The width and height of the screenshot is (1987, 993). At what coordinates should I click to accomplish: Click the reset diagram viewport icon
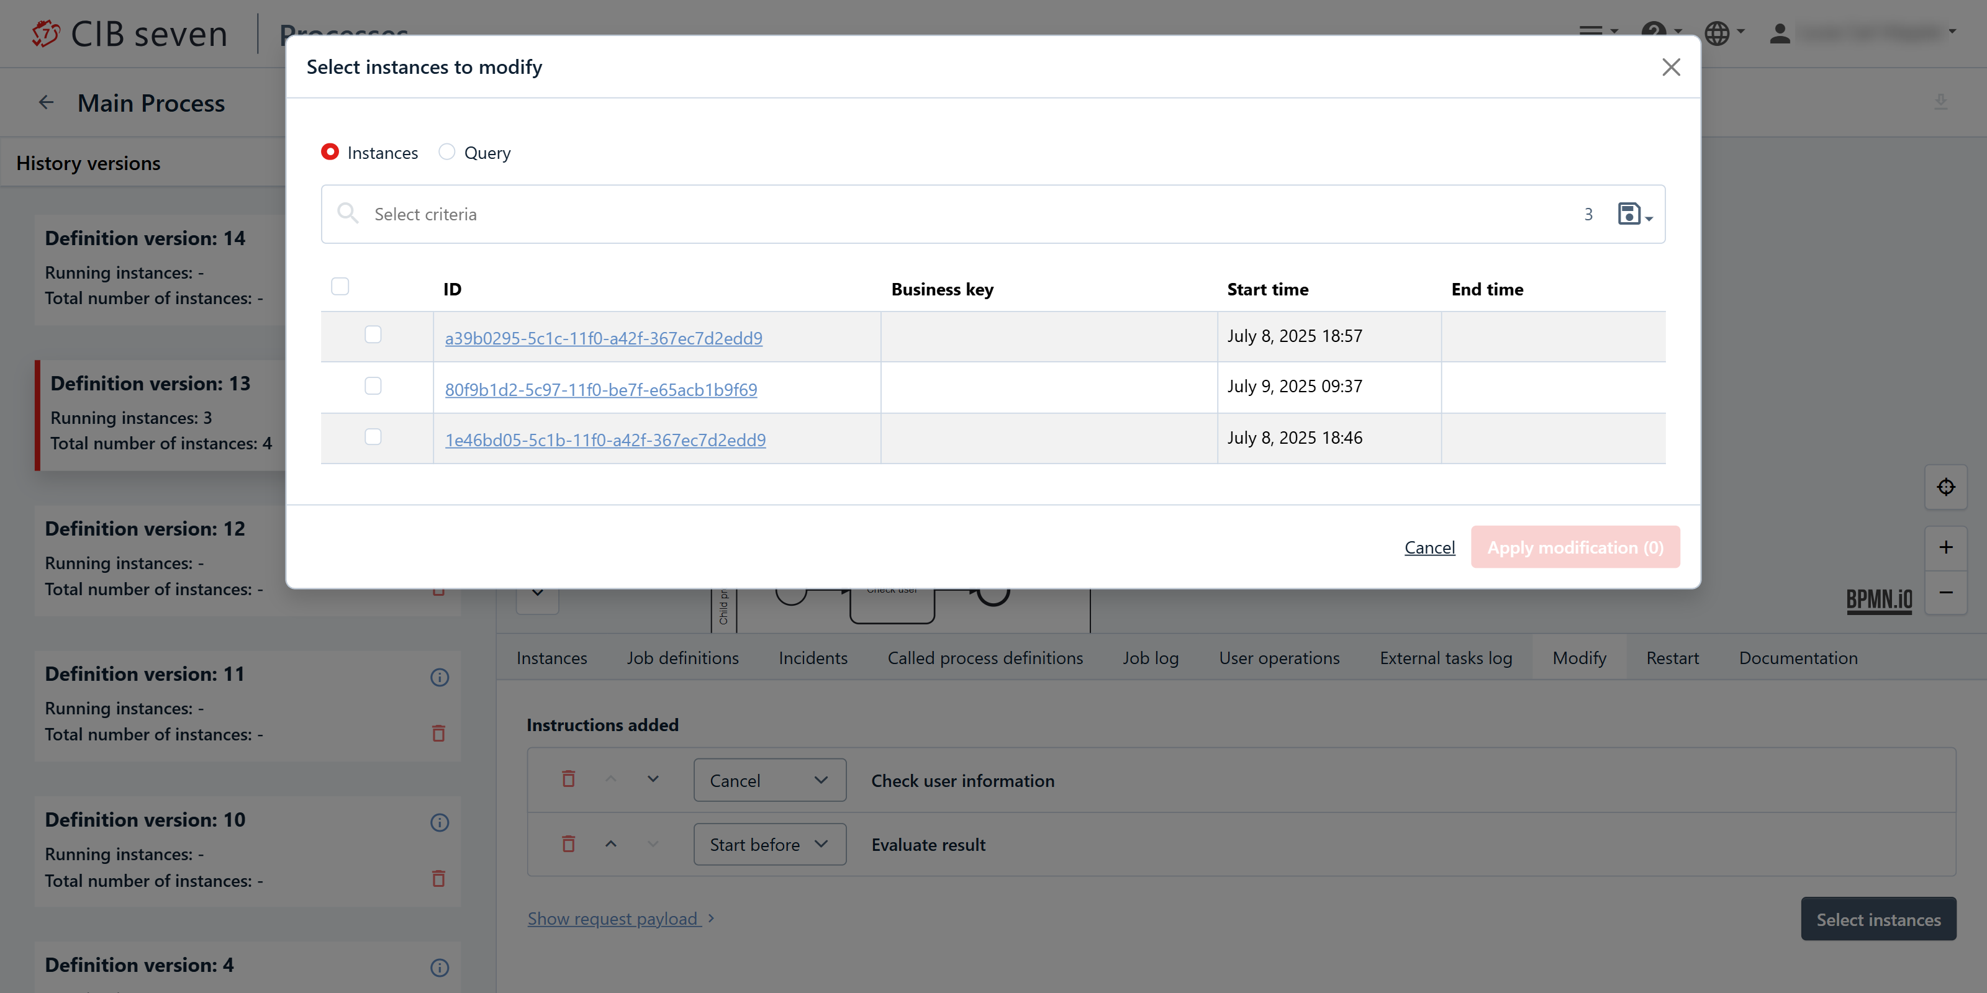point(1945,487)
